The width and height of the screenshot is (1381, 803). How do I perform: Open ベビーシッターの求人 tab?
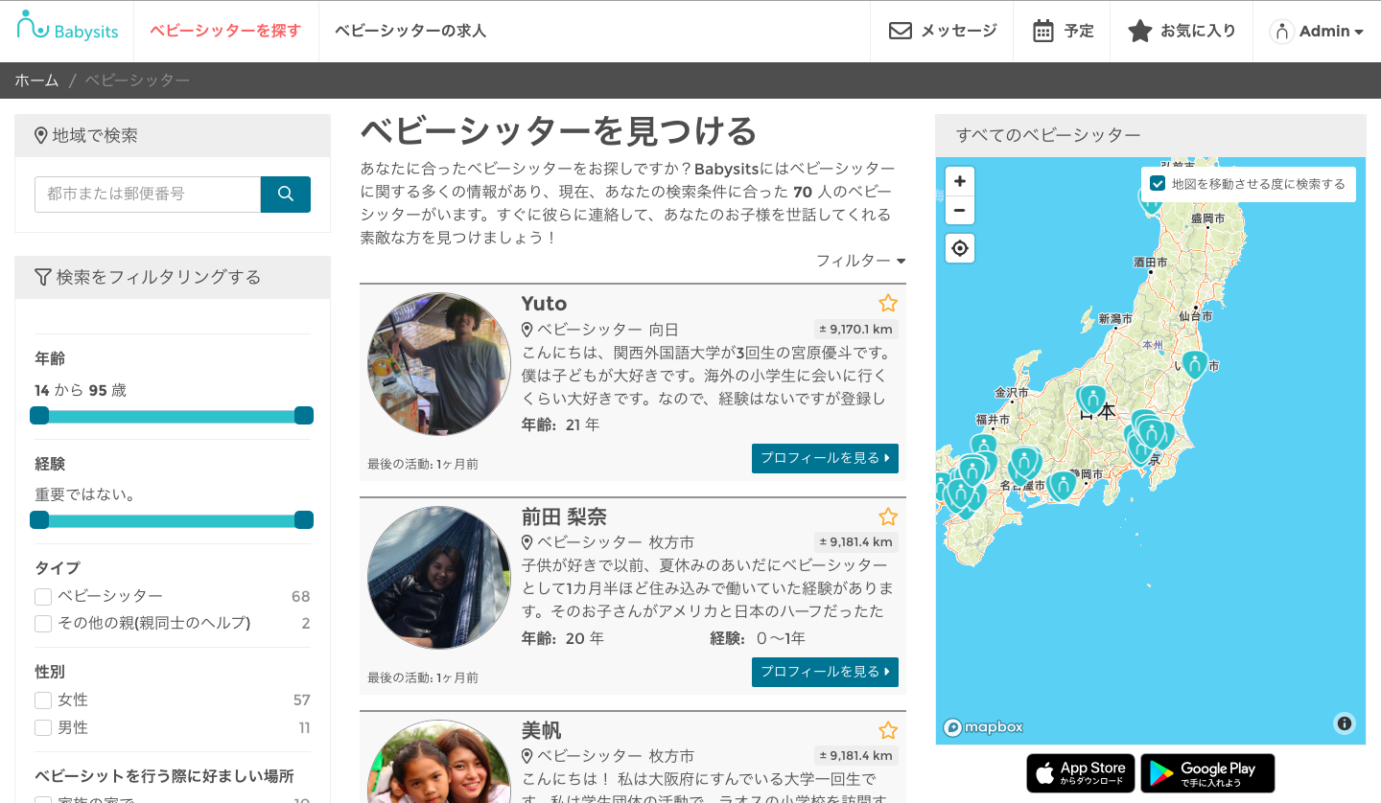tap(410, 31)
